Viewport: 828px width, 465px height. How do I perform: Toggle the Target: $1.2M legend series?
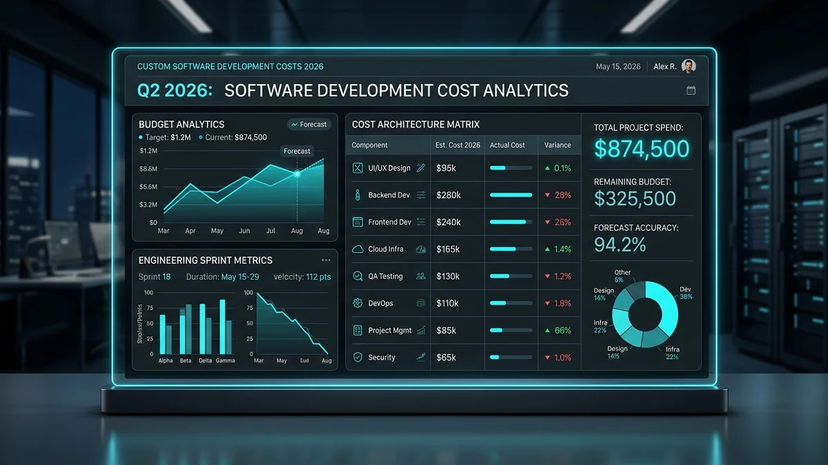166,137
